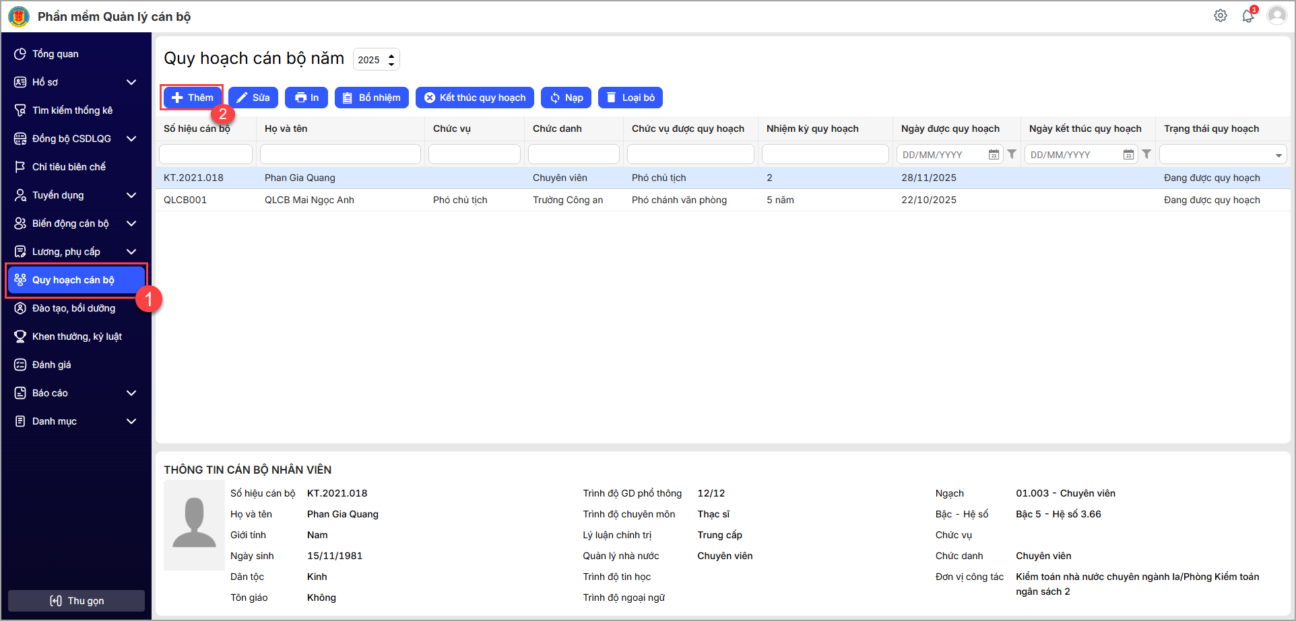Click the year 2025 stepper field
Image resolution: width=1296 pixels, height=621 pixels.
[376, 60]
